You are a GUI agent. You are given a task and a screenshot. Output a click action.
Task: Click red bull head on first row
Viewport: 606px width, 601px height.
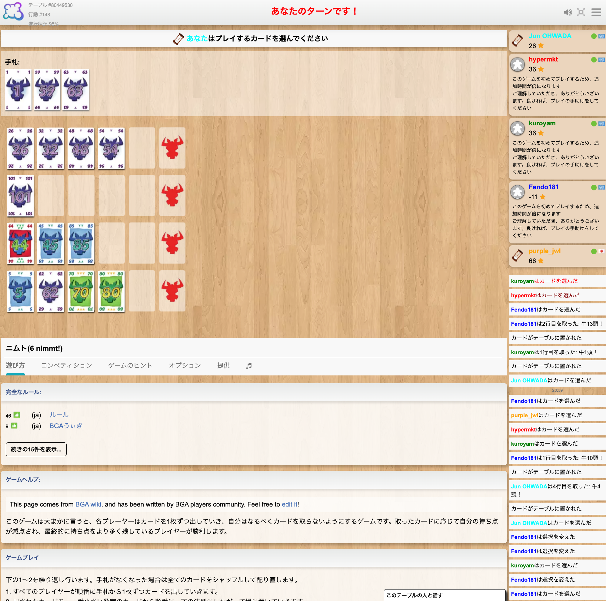point(172,147)
